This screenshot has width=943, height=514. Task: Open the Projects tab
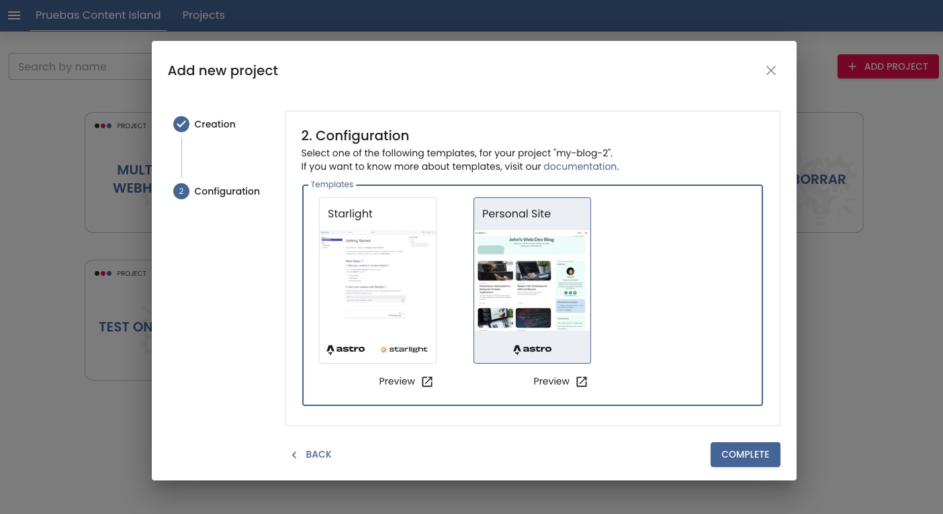[204, 15]
